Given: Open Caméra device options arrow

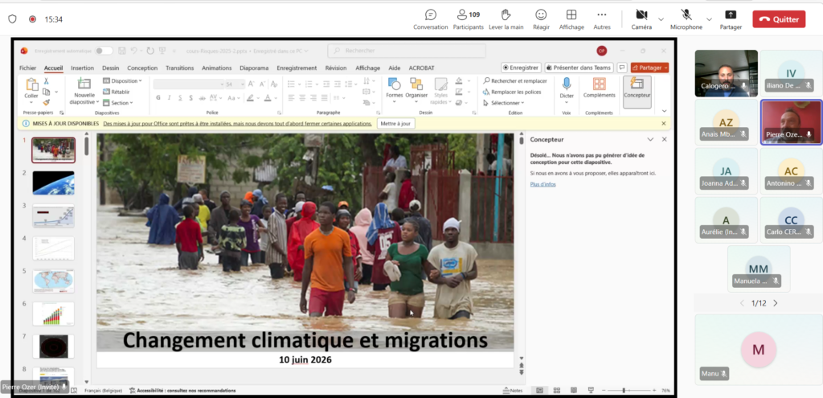Looking at the screenshot, I should pos(661,19).
